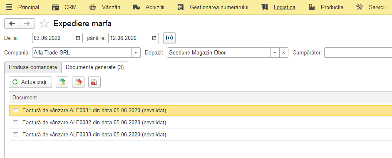Screen dimensions: 392x158
Task: Open calendar for the De la date
Action: tap(78, 38)
